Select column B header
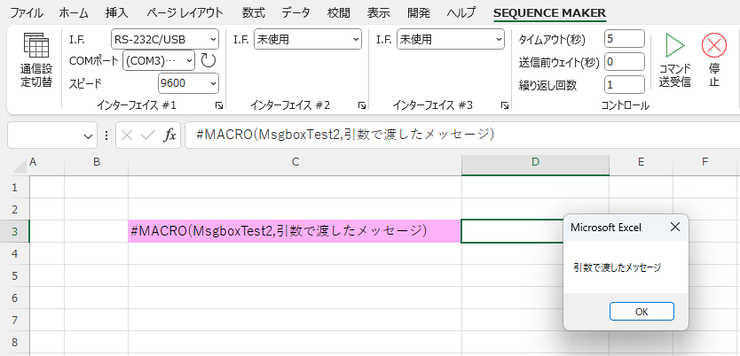Viewport: 740px width, 356px height. coord(97,162)
